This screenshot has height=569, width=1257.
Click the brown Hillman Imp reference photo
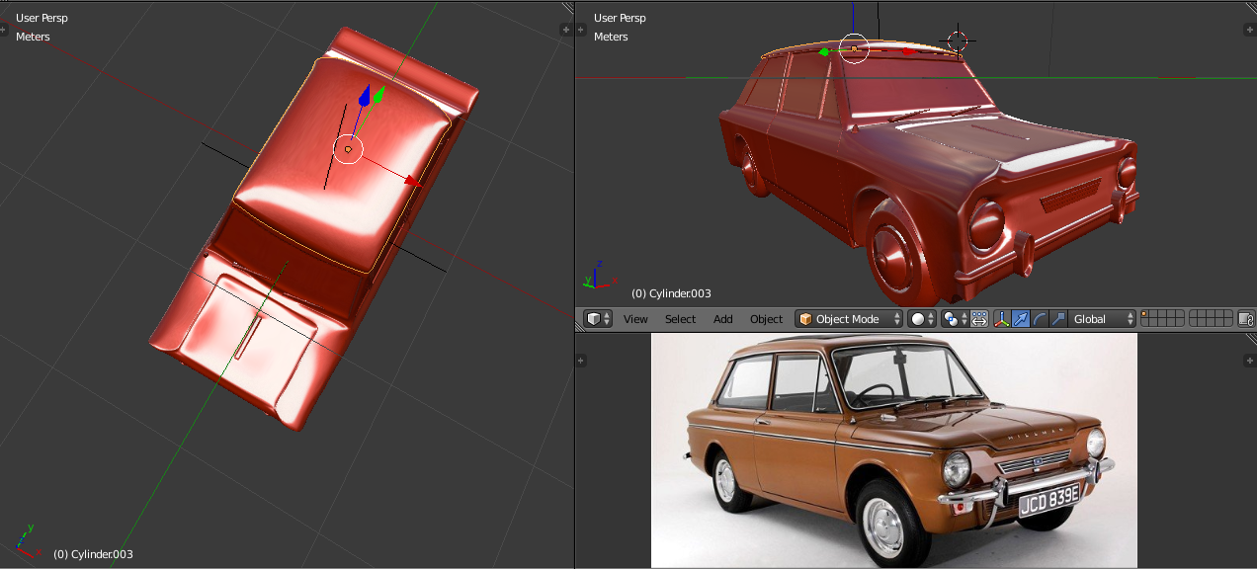pyautogui.click(x=894, y=449)
